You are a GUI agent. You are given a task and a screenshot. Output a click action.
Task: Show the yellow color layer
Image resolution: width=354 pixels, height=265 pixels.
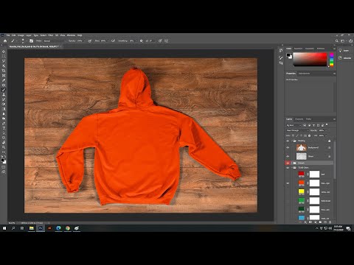(x=288, y=192)
